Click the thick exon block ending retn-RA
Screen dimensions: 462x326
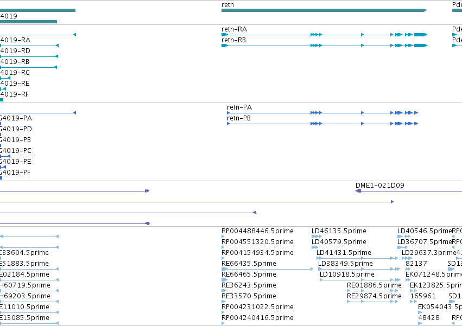point(420,35)
